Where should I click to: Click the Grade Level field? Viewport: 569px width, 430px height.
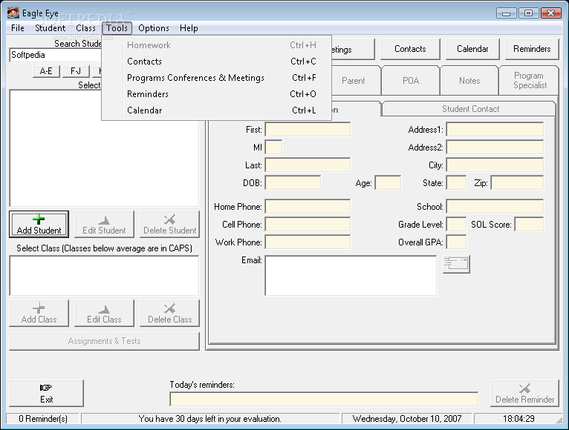point(456,224)
